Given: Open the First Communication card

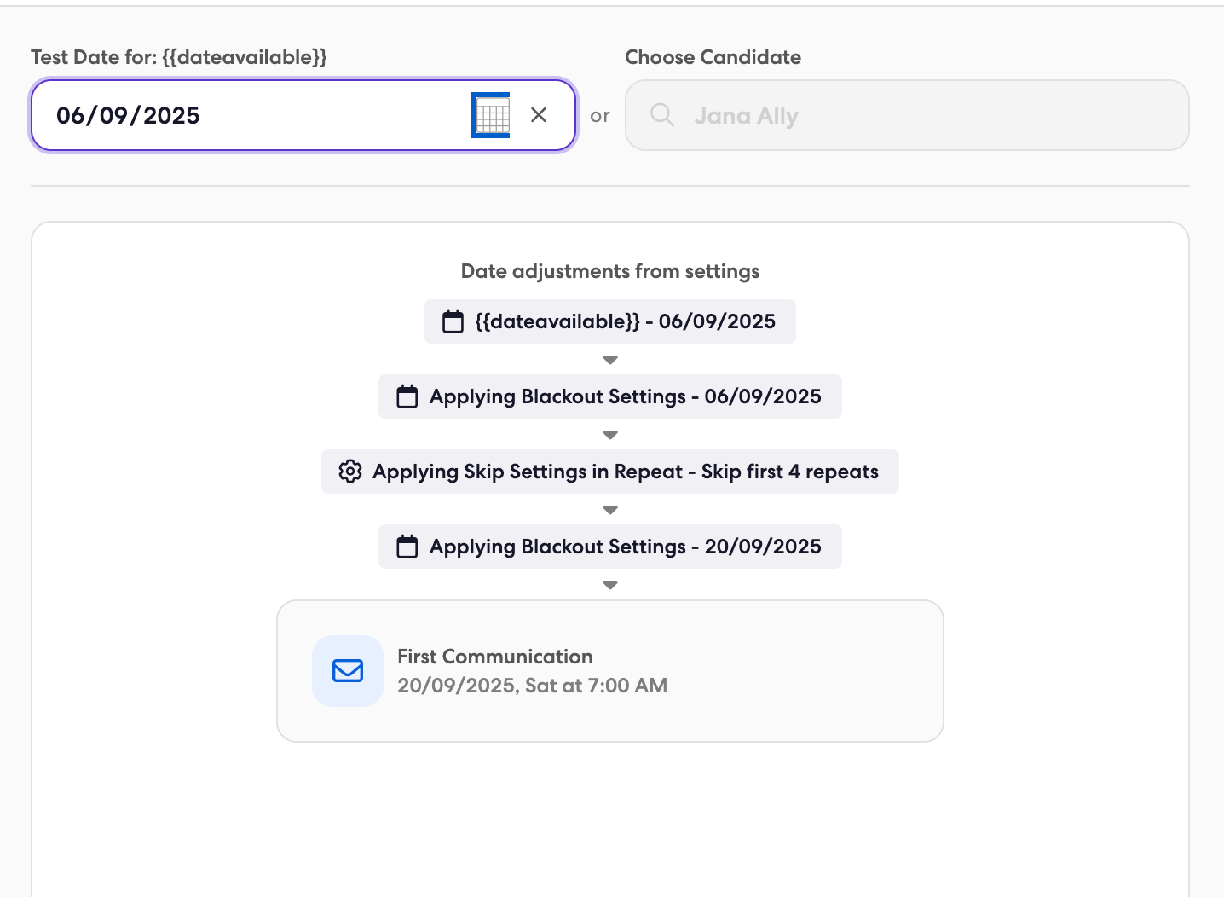Looking at the screenshot, I should click(610, 671).
